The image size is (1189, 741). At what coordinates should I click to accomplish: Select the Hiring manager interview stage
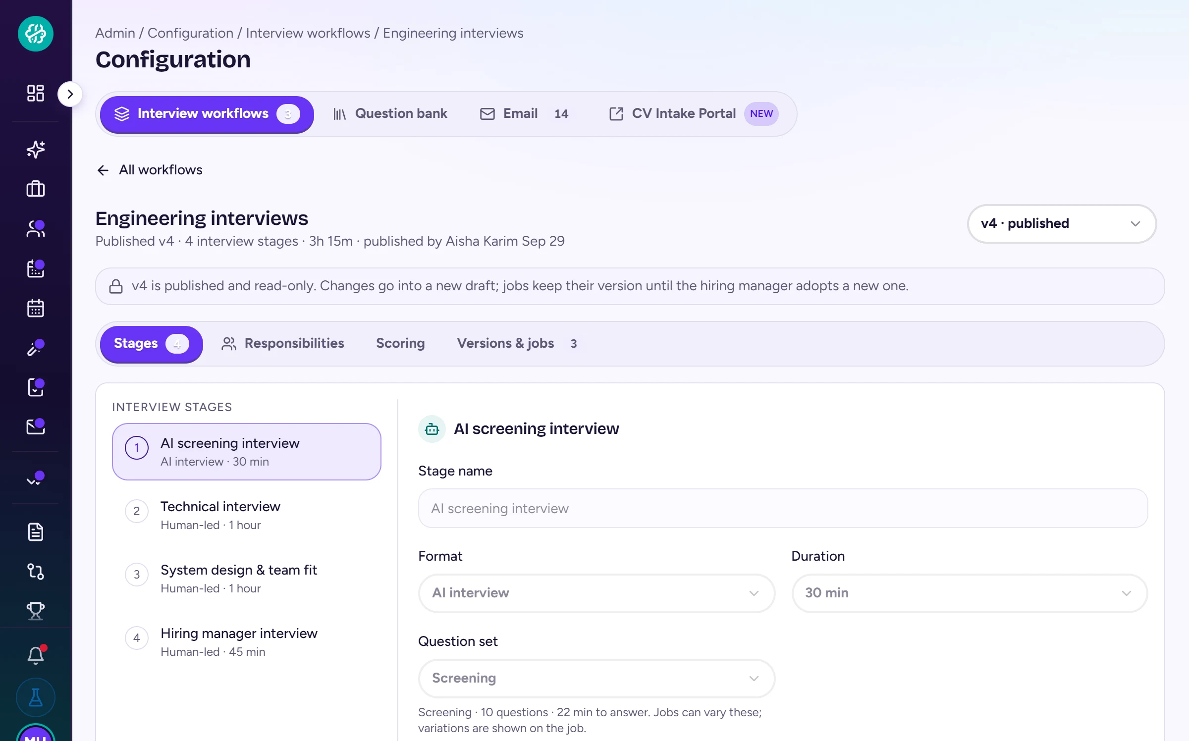click(246, 642)
